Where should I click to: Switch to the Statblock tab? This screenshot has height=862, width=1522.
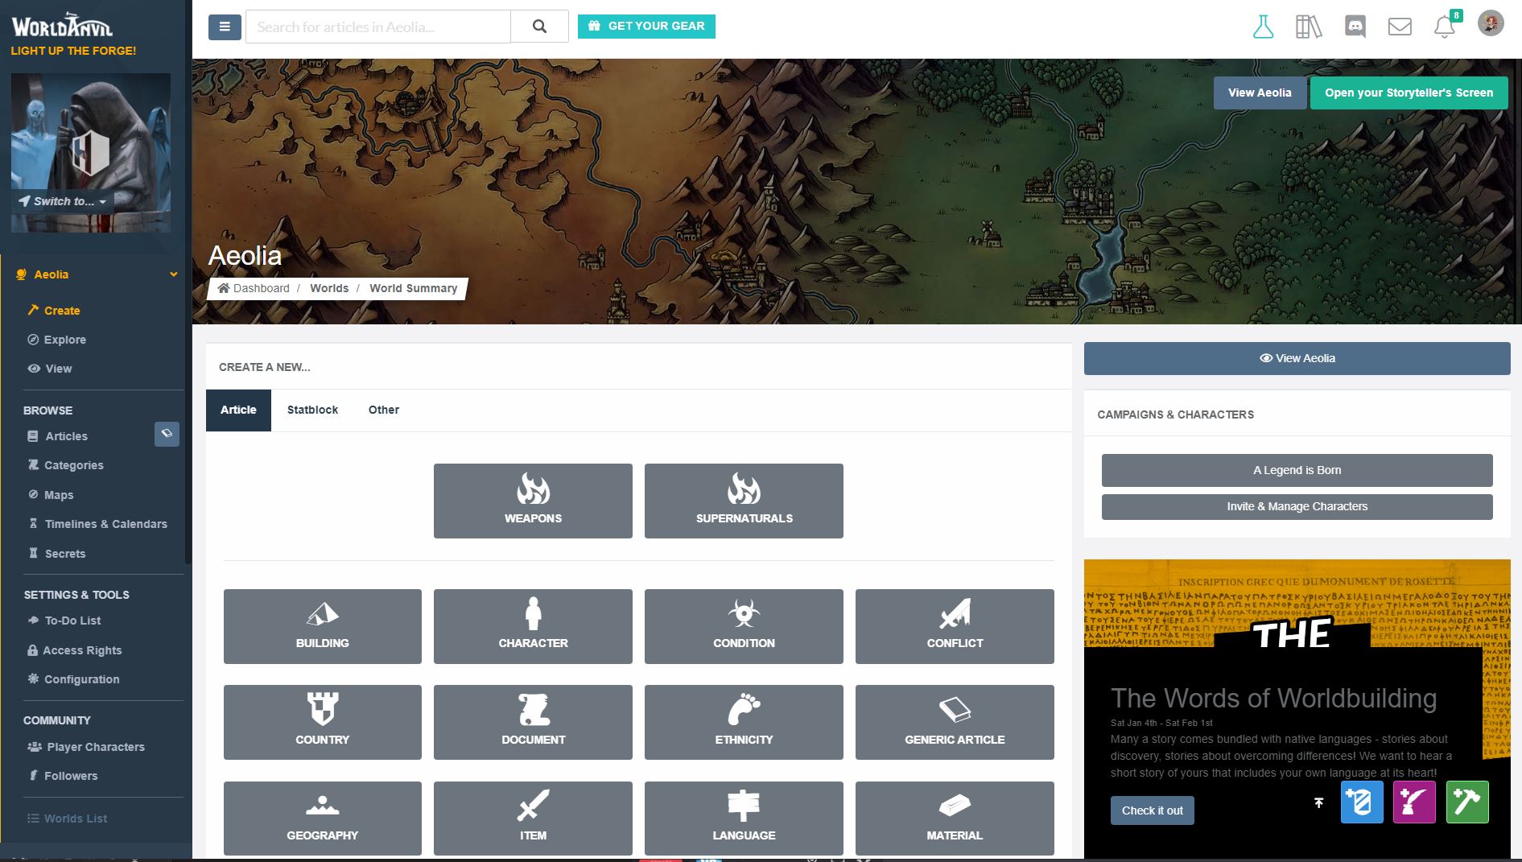click(312, 410)
